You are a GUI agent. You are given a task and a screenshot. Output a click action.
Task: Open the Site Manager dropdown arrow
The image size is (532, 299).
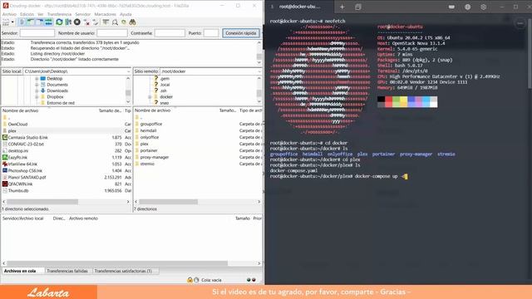pos(12,22)
